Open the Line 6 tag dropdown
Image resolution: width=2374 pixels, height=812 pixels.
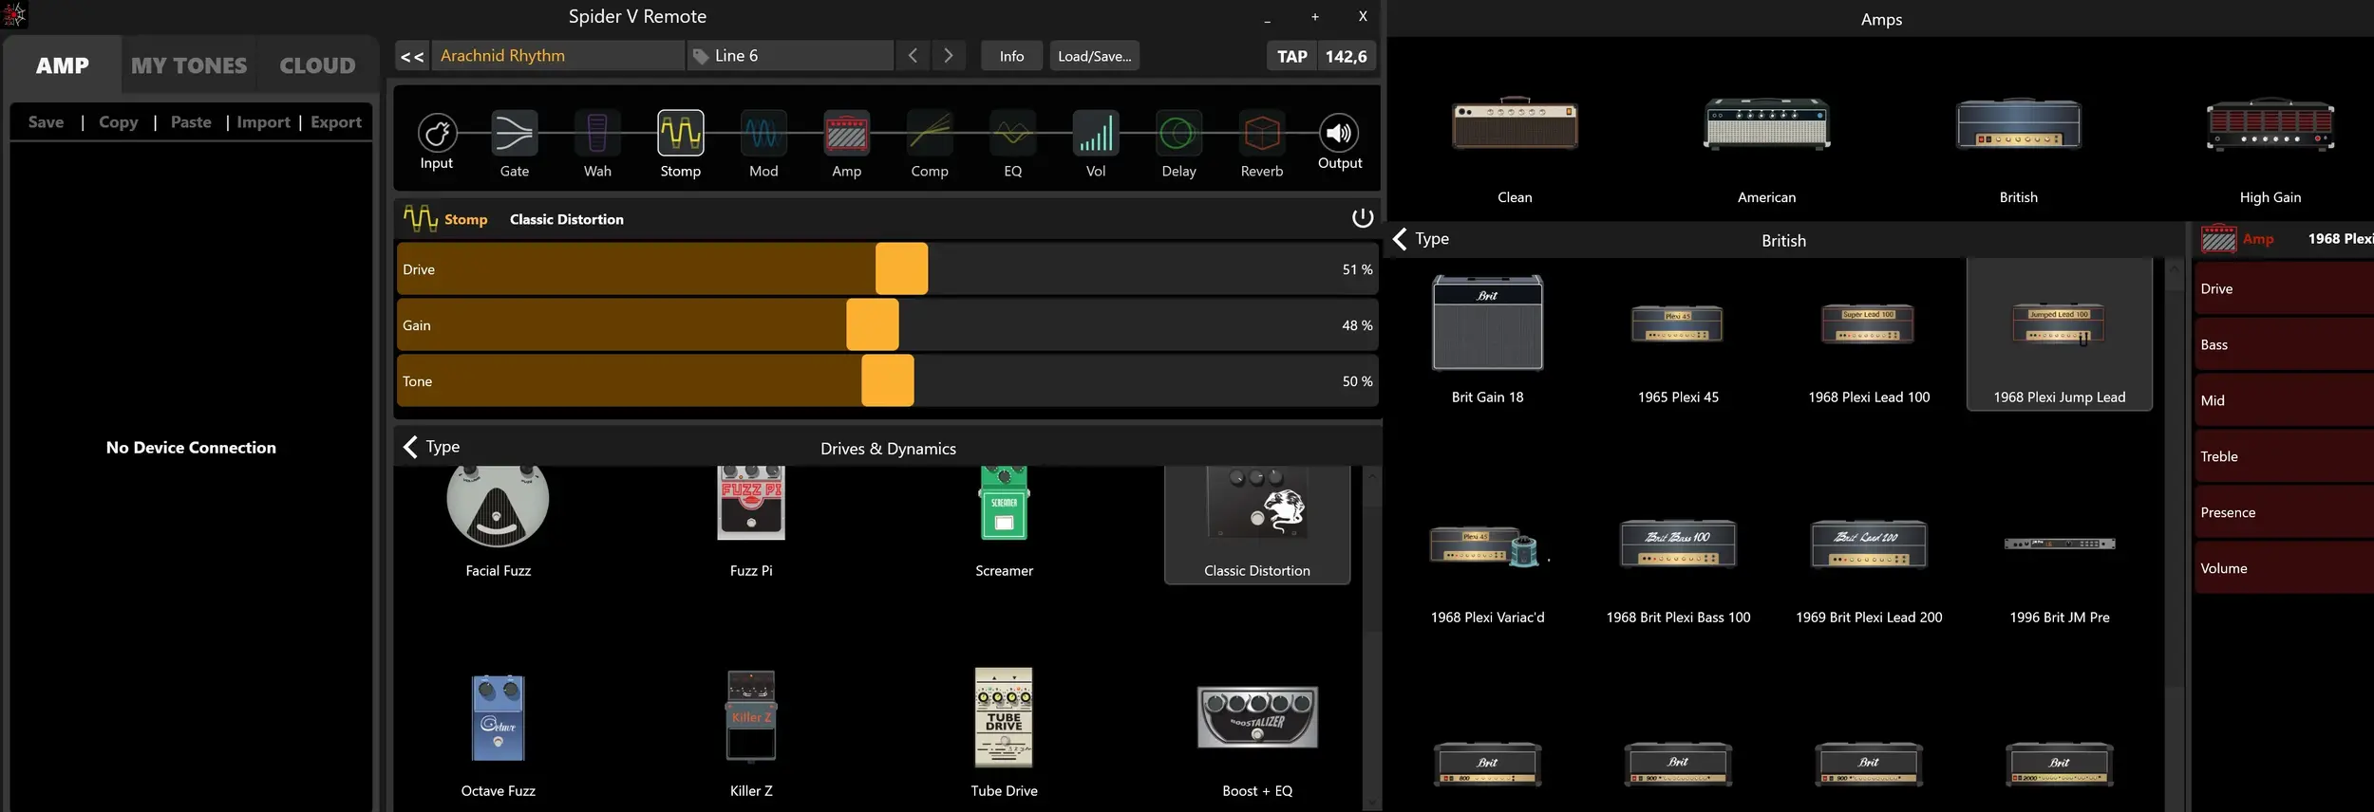pyautogui.click(x=790, y=56)
